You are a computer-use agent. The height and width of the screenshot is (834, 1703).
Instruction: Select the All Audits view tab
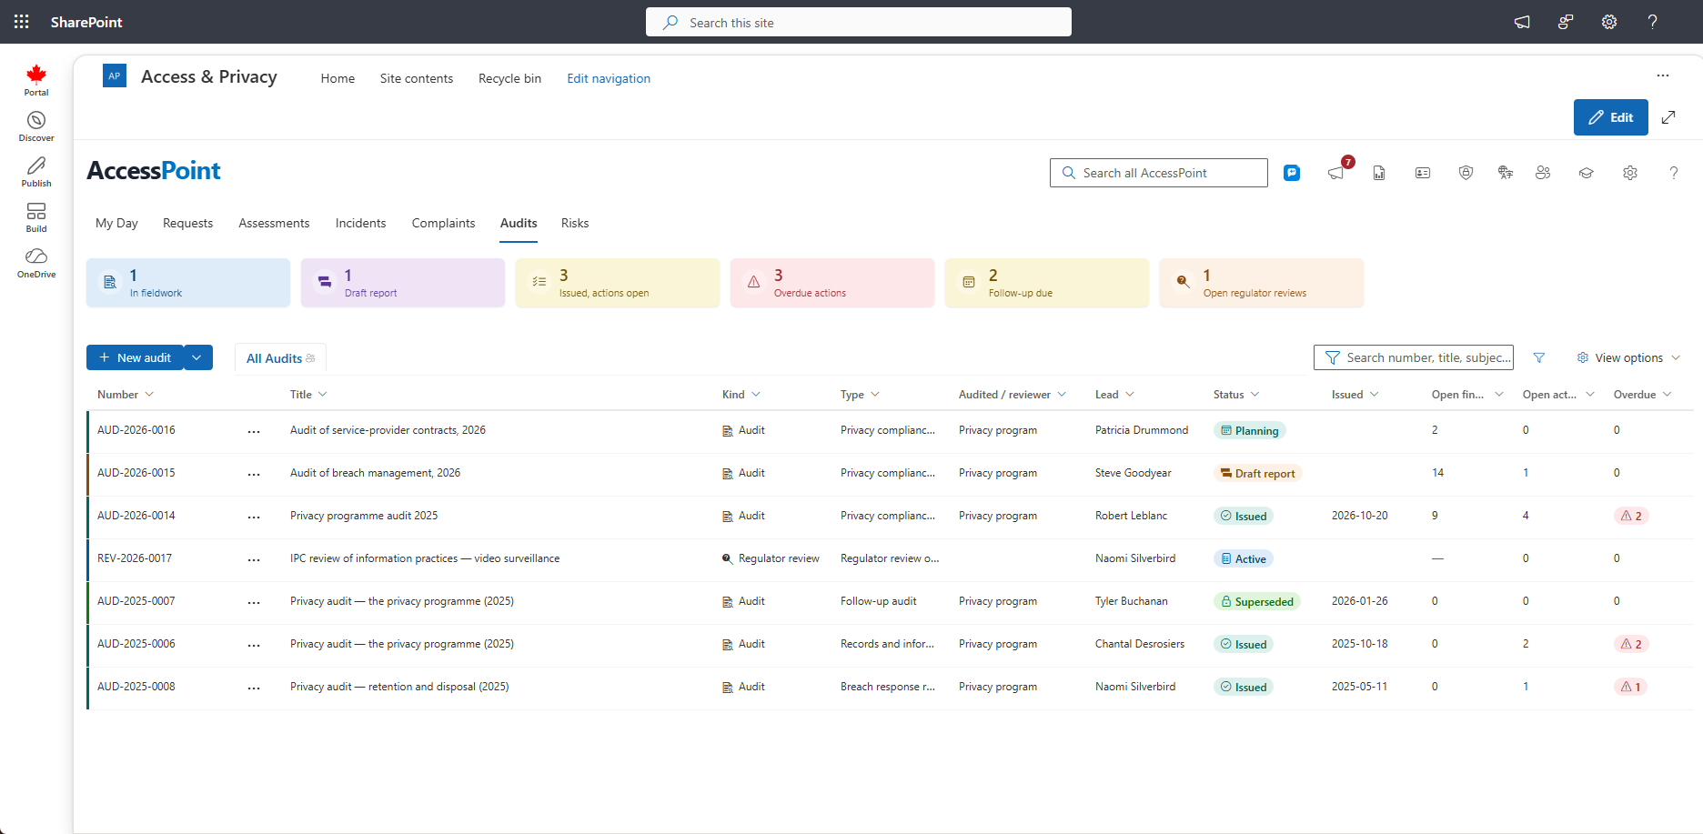(x=280, y=358)
